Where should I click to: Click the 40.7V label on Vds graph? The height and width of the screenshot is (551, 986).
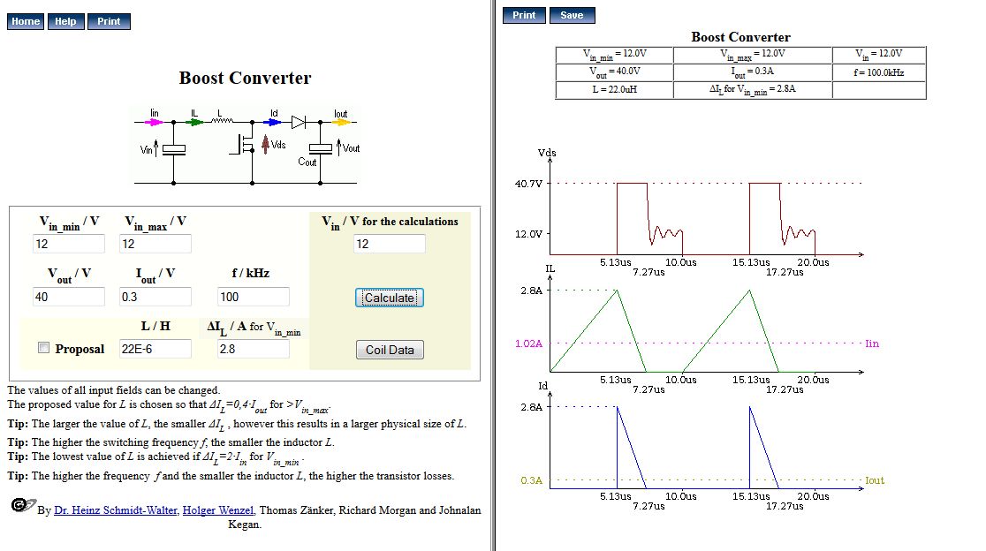point(528,184)
